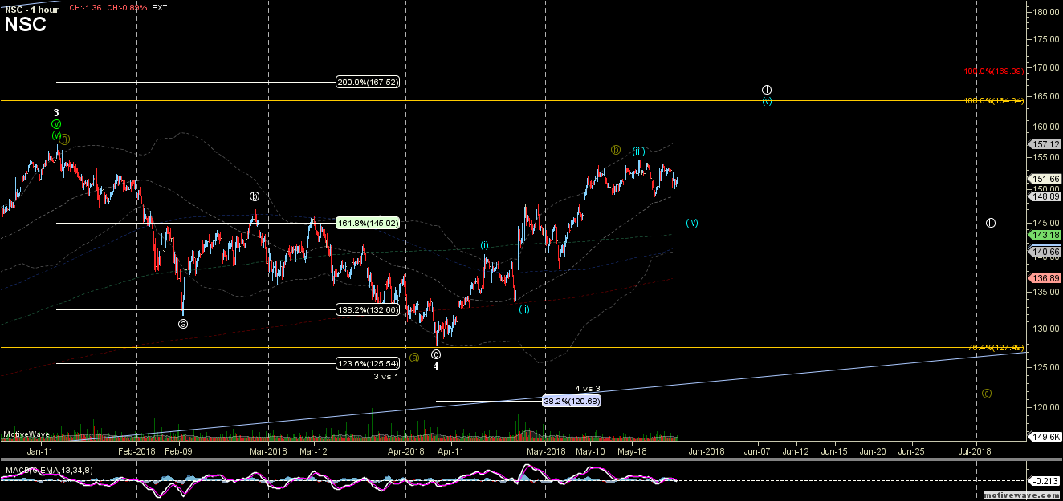This screenshot has width=1063, height=501.
Task: Click the white circled-c label above 4
Action: [x=436, y=354]
